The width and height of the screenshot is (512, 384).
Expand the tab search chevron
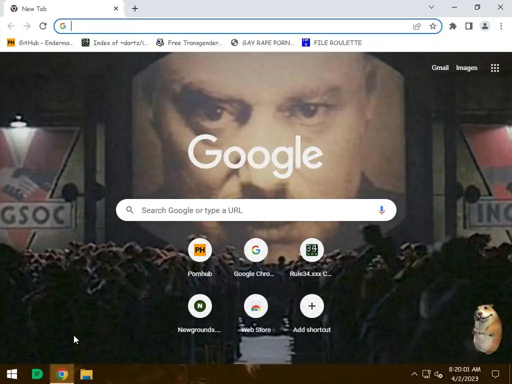[431, 7]
